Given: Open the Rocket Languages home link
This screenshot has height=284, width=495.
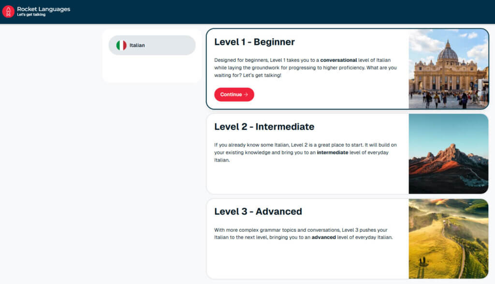Looking at the screenshot, I should 36,12.
